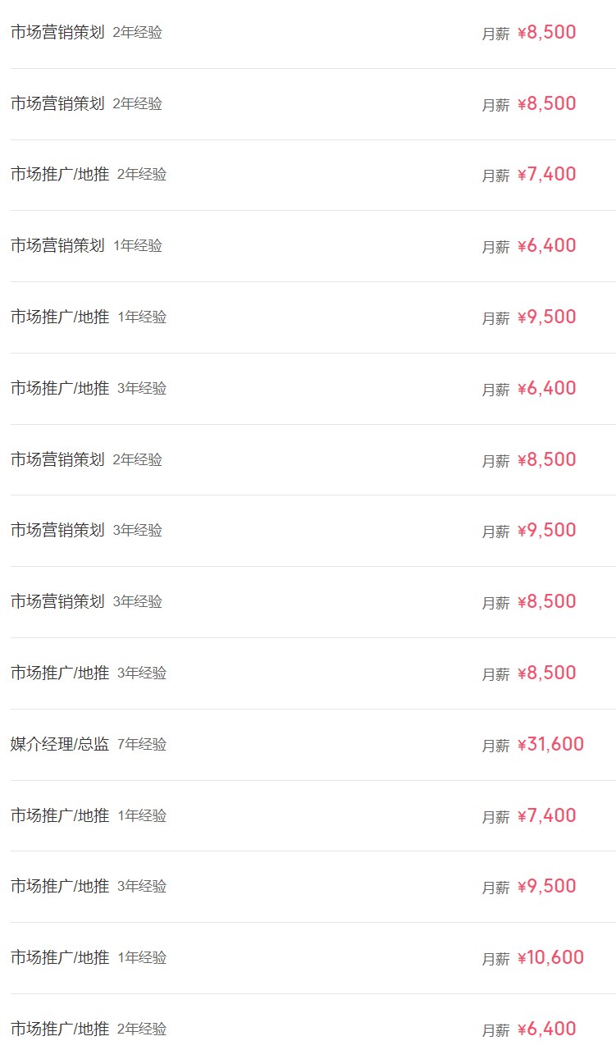Click the ¥31,600 salary amount
The image size is (616, 1059).
click(550, 745)
